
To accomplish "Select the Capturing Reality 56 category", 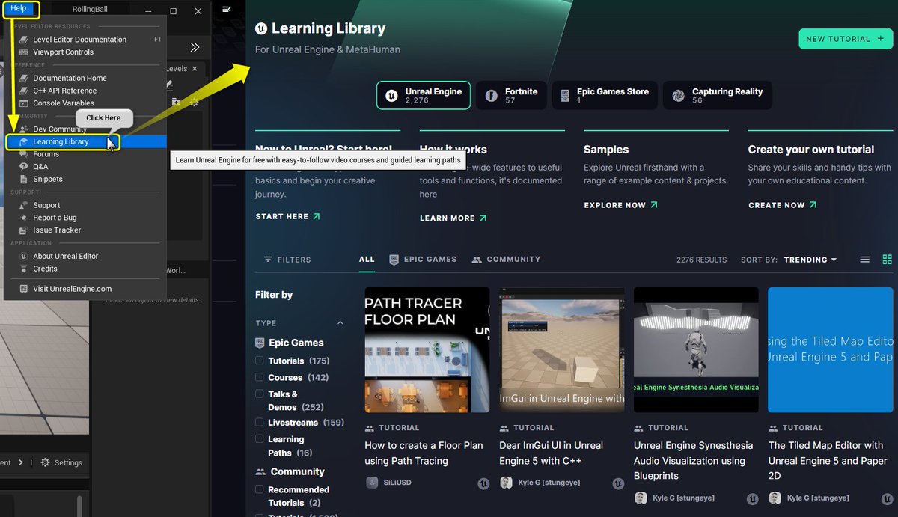I will pos(717,96).
